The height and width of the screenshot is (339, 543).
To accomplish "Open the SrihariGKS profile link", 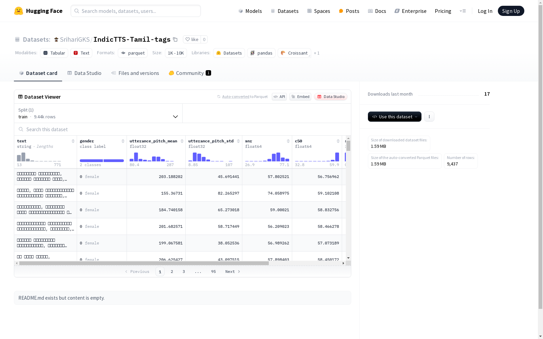I will click(75, 39).
